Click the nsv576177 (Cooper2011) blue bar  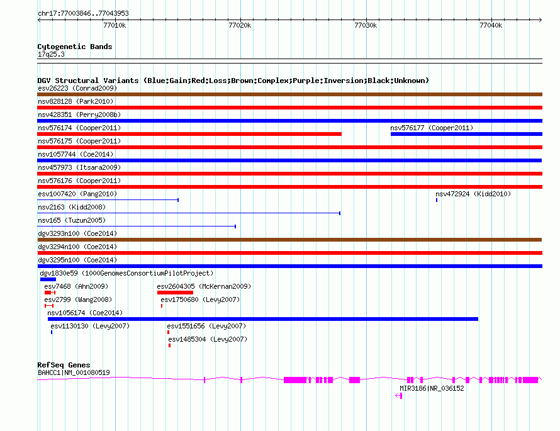[x=466, y=134]
